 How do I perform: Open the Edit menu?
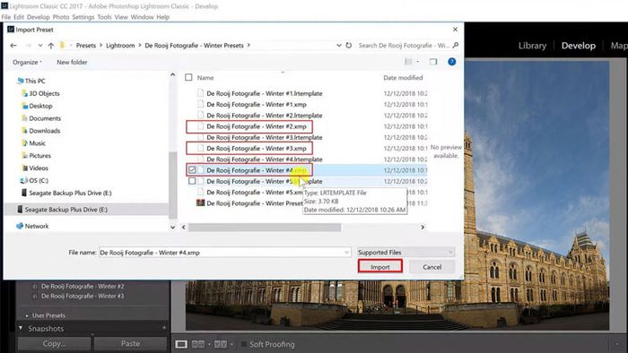19,17
